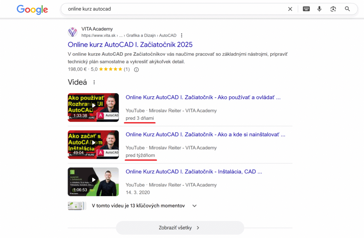Open options menu next to vita.sk URL

[x=182, y=35]
